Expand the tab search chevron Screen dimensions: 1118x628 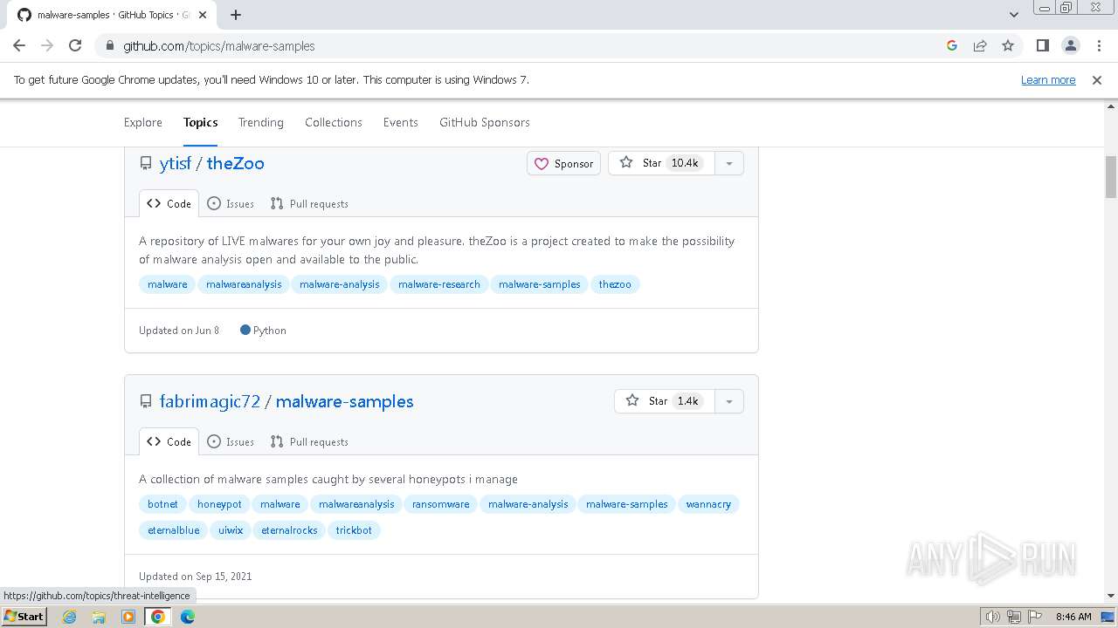pyautogui.click(x=1013, y=15)
